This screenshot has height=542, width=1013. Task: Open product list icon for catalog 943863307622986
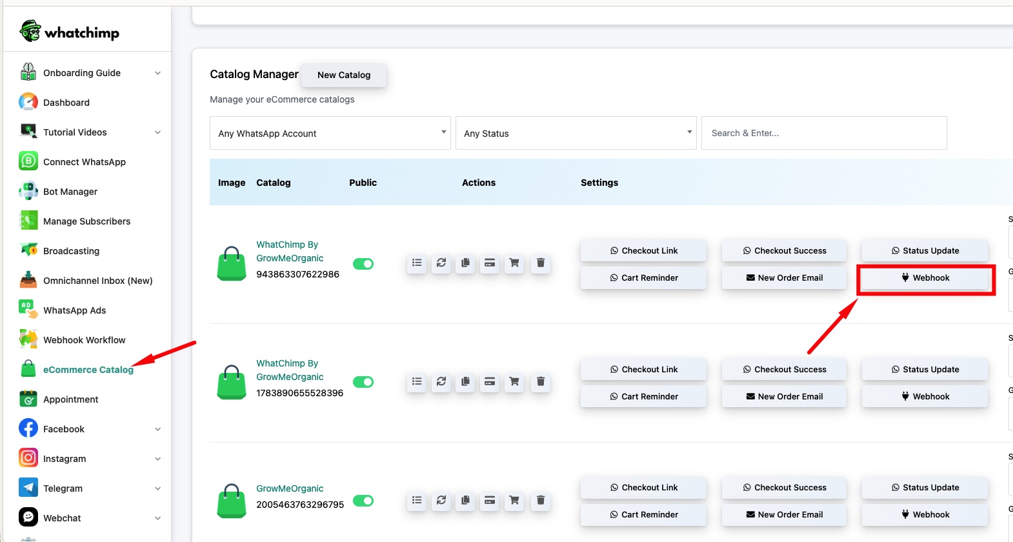(417, 263)
